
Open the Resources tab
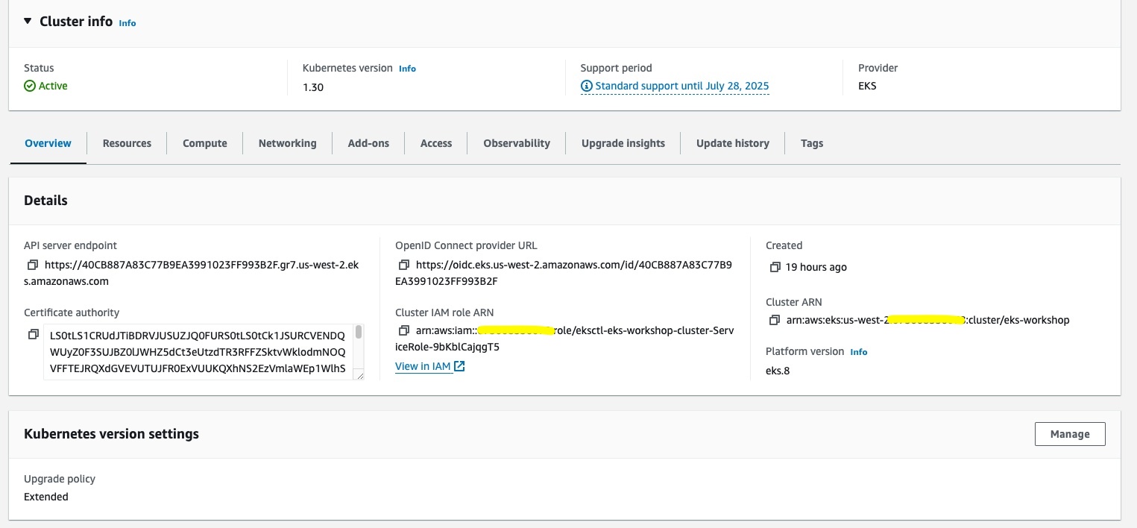coord(127,143)
